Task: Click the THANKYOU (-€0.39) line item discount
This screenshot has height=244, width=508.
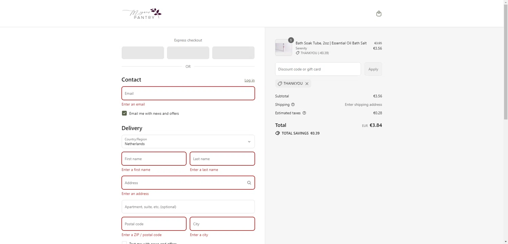Action: pos(315,53)
